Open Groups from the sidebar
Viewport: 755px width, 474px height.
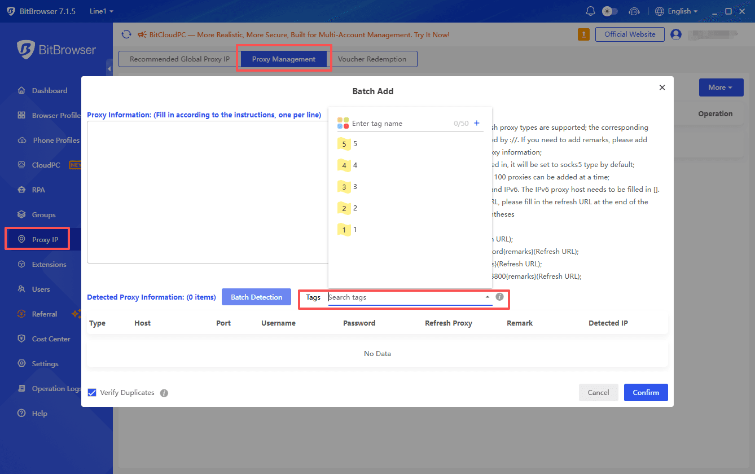tap(37, 214)
